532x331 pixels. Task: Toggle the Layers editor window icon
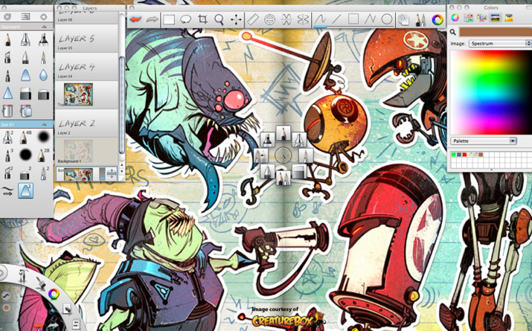(x=404, y=19)
